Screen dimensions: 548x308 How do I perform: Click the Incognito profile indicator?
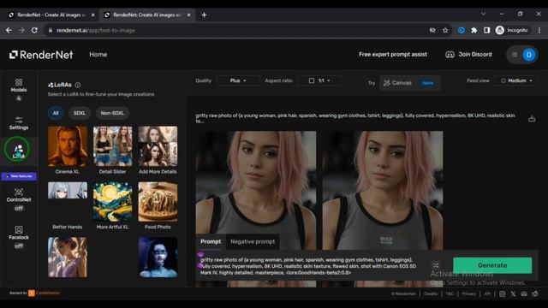[512, 31]
